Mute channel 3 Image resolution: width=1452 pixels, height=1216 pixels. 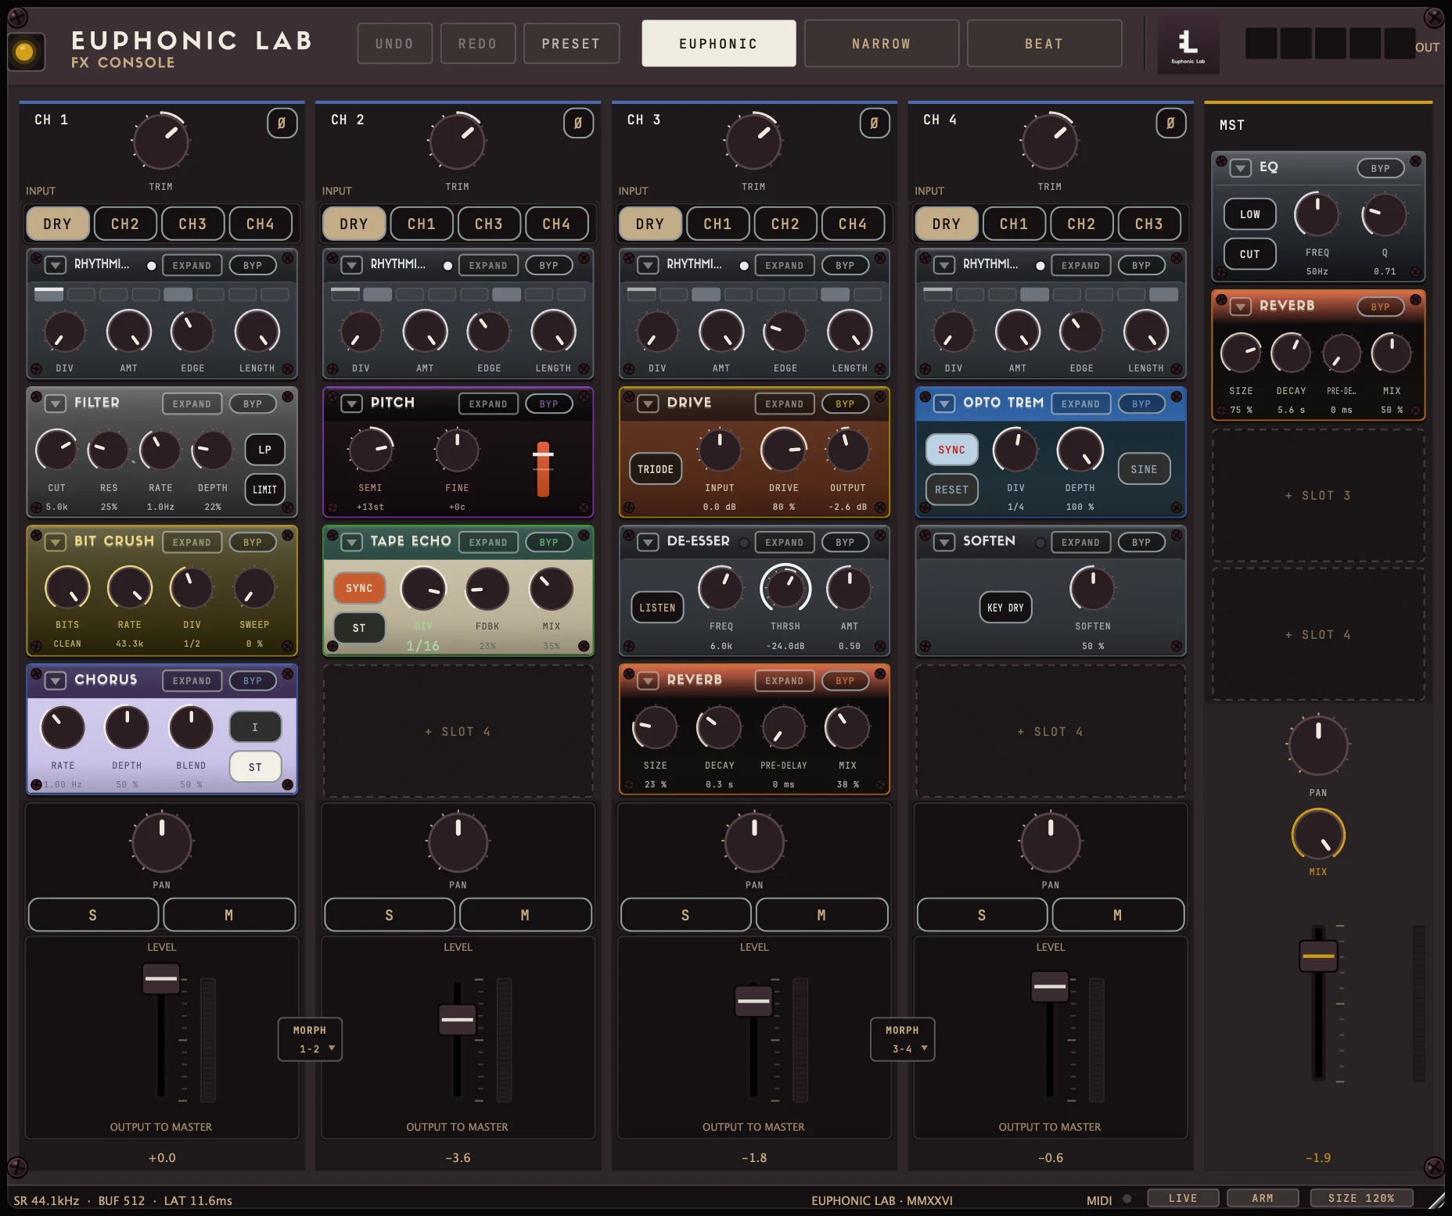(821, 915)
